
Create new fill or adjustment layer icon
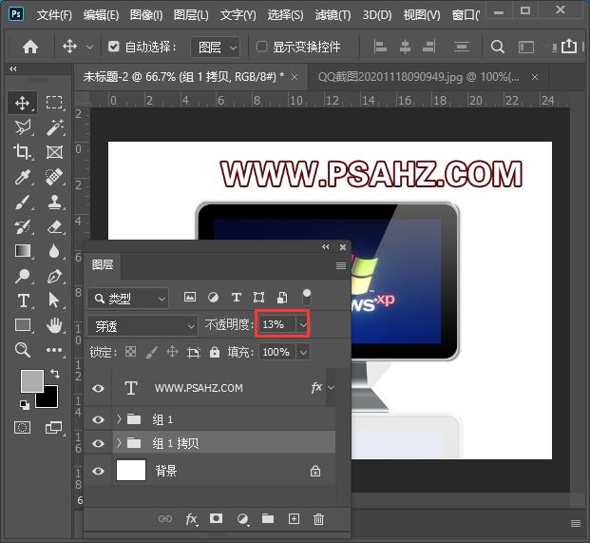pos(242,519)
